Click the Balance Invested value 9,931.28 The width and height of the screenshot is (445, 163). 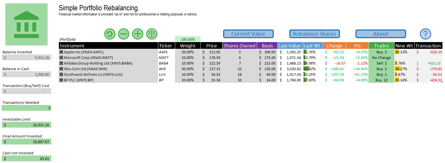pyautogui.click(x=26, y=58)
